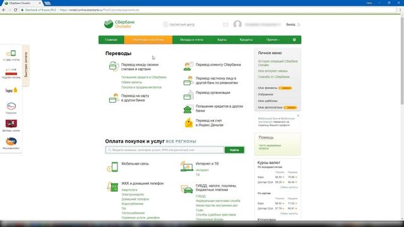The width and height of the screenshot is (404, 227).
Task: Open Федеральная налоговая служба link
Action: point(218,201)
